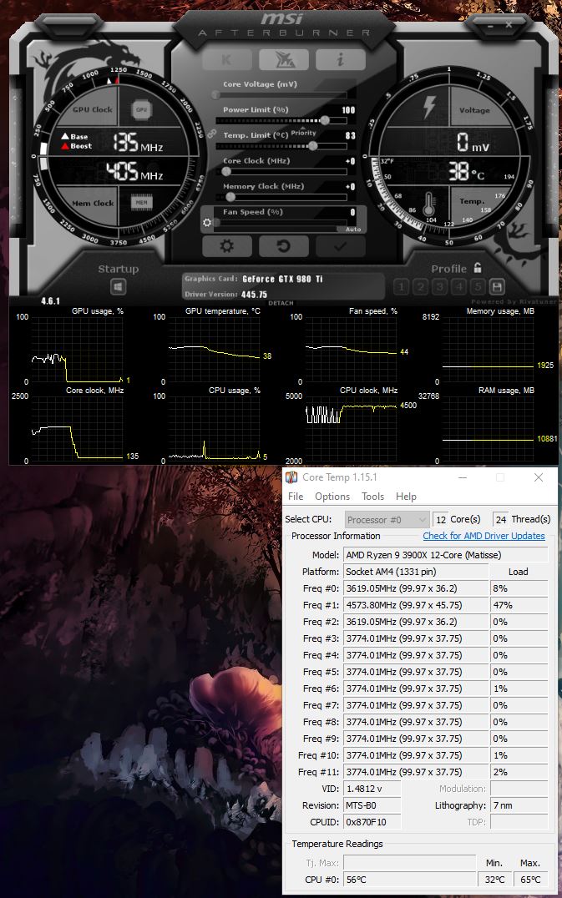Image resolution: width=562 pixels, height=898 pixels.
Task: Toggle the Windows Startup button
Action: point(119,287)
